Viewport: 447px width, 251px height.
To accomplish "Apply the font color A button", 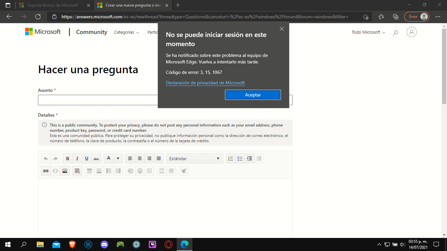I will tap(109, 159).
